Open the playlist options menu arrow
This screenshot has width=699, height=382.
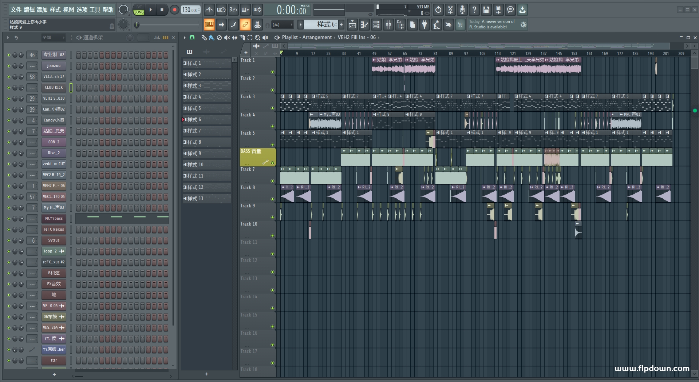click(185, 37)
